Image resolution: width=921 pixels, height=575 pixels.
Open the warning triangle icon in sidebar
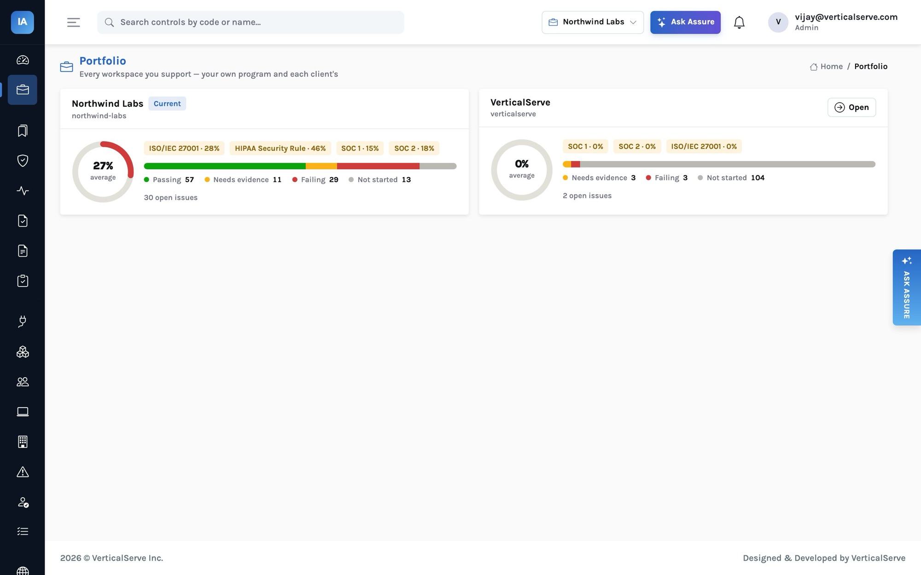pos(23,472)
